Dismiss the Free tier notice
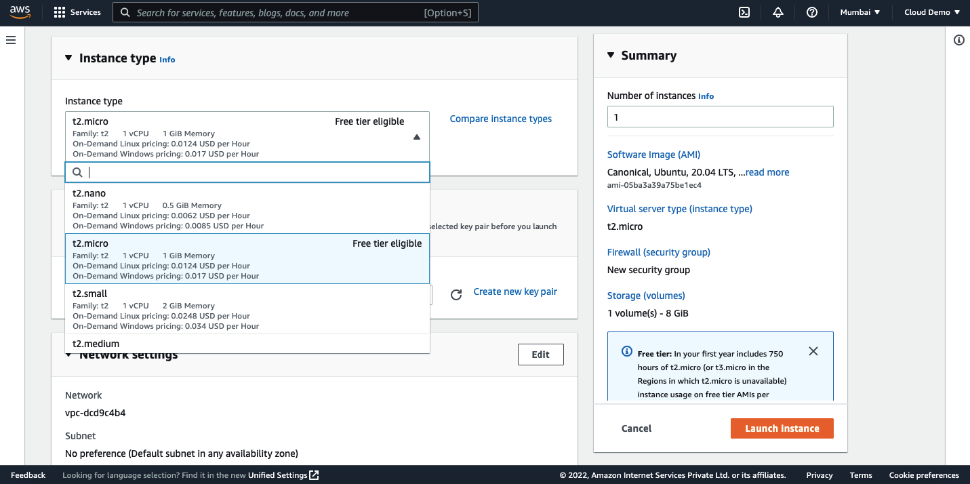The image size is (970, 484). pos(813,351)
